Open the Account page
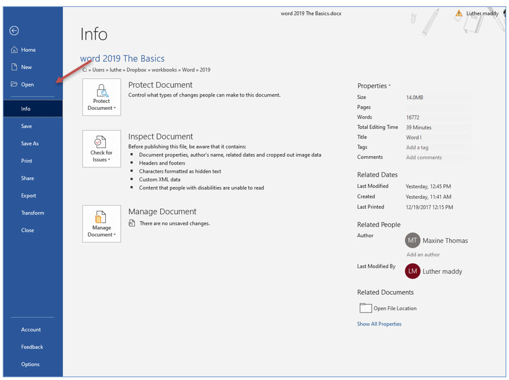This screenshot has height=380, width=509. (x=33, y=329)
